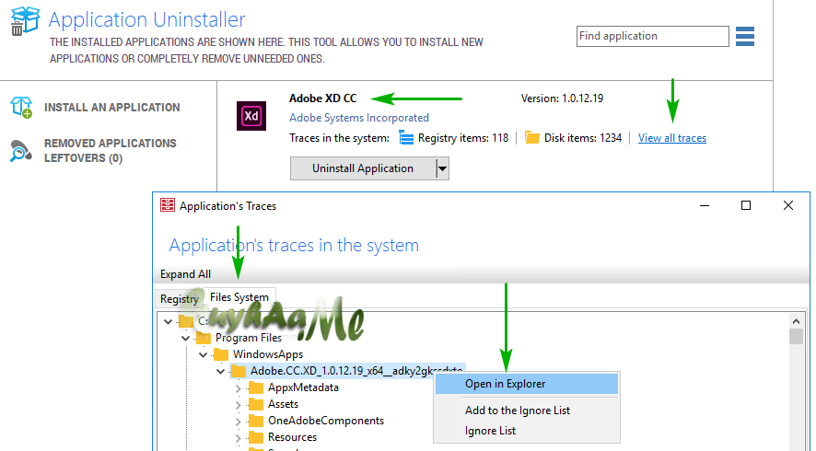
Task: Click the Removed Applications Leftovers icon
Action: click(x=21, y=151)
